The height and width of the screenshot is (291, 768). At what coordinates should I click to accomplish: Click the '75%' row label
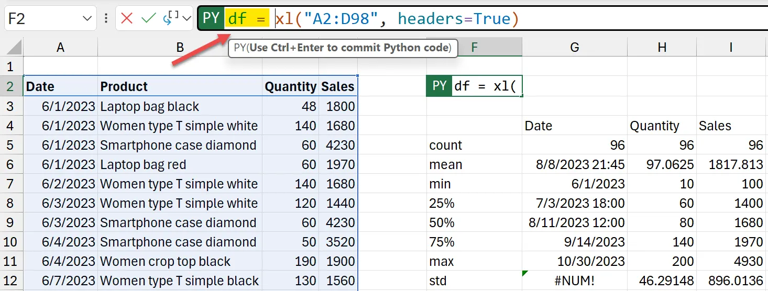(474, 242)
